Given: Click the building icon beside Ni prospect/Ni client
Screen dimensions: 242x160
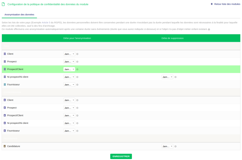Looking at the screenshot, I should [5, 77].
